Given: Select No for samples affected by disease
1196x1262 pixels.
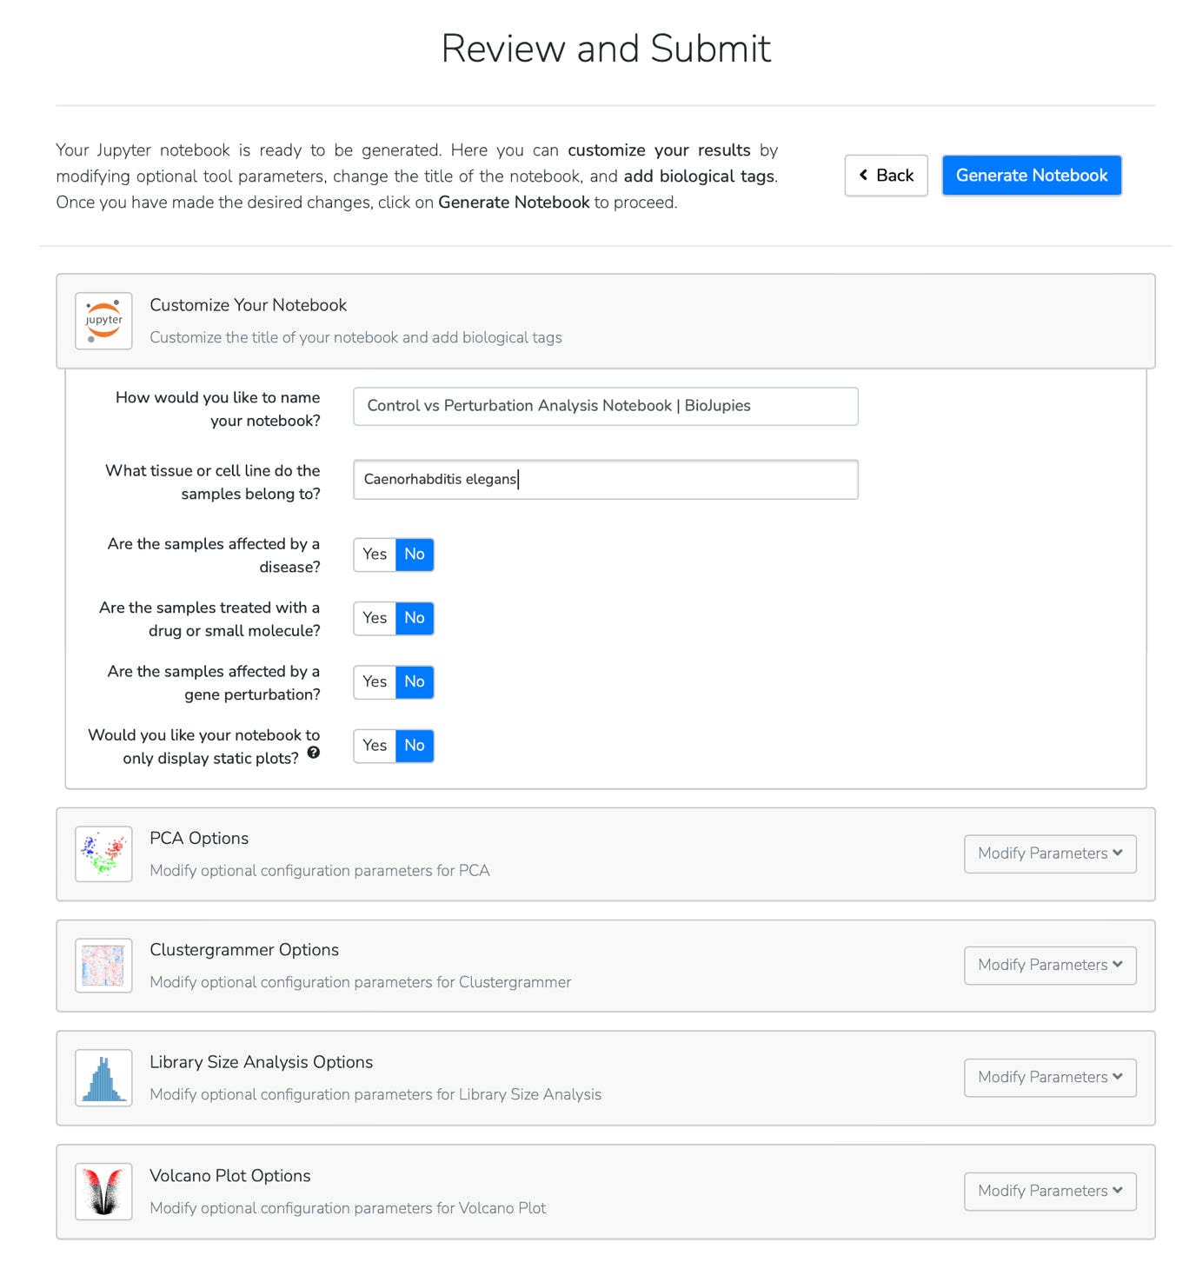Looking at the screenshot, I should point(415,555).
